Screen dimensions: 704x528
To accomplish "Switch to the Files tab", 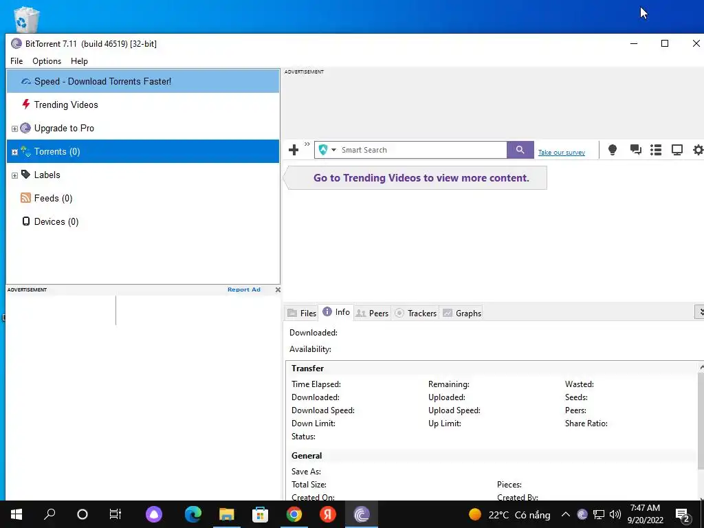I will [302, 313].
